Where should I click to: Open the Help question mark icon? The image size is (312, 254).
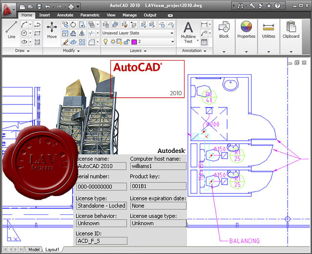click(x=277, y=6)
